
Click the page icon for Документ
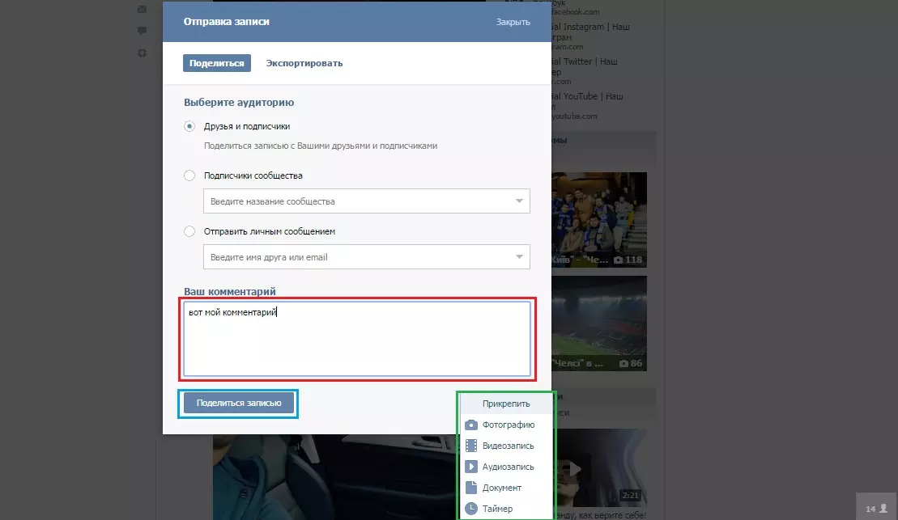click(x=471, y=488)
